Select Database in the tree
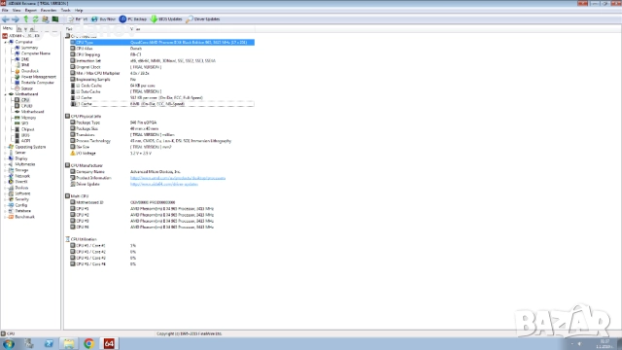This screenshot has width=622, height=350. pyautogui.click(x=22, y=211)
